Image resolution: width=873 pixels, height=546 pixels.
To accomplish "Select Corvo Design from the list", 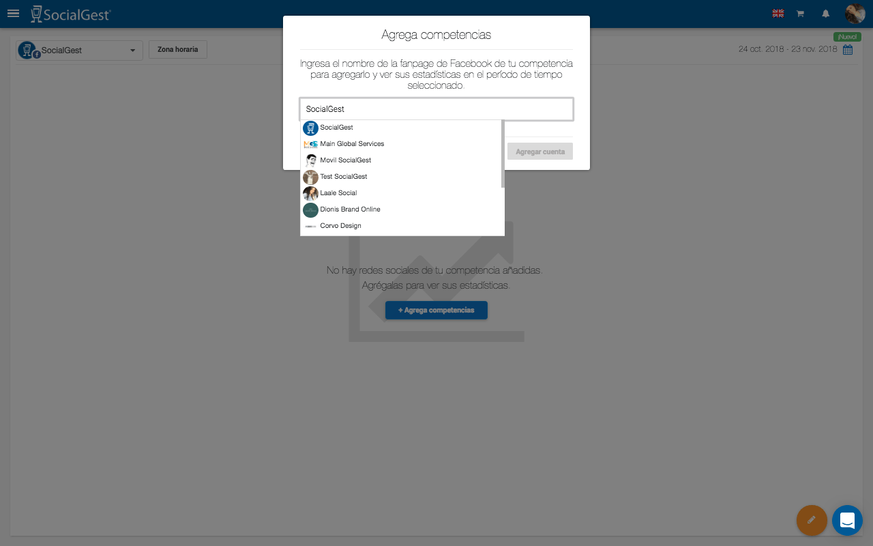I will pos(401,226).
